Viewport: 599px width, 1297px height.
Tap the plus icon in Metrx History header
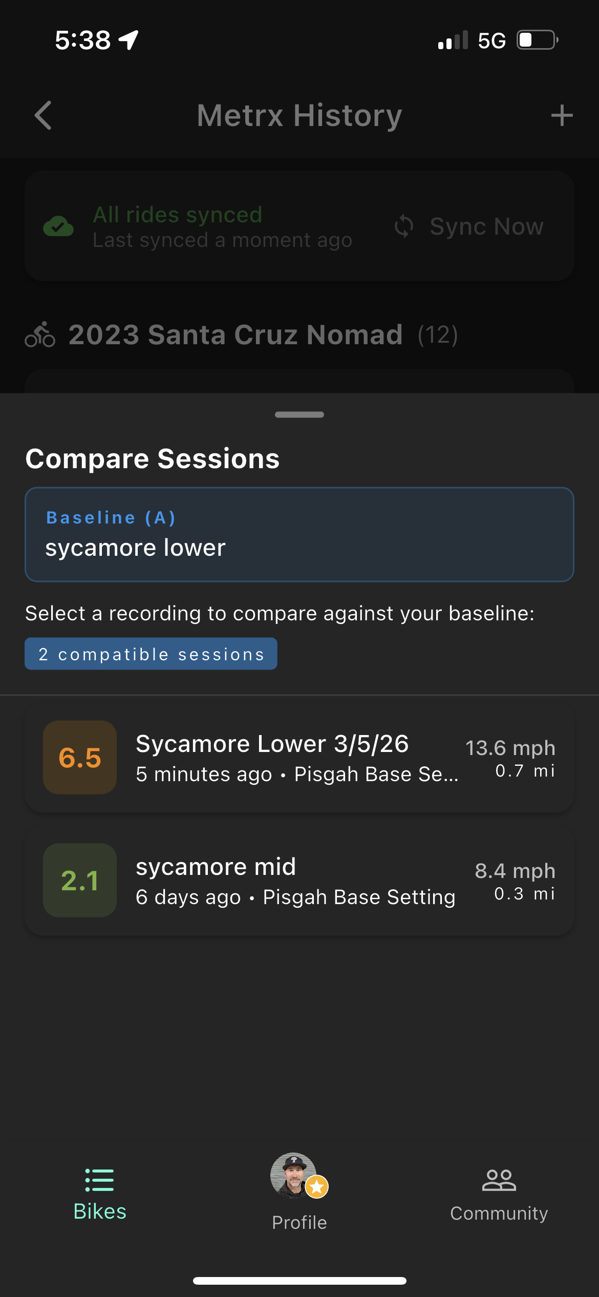[x=562, y=115]
